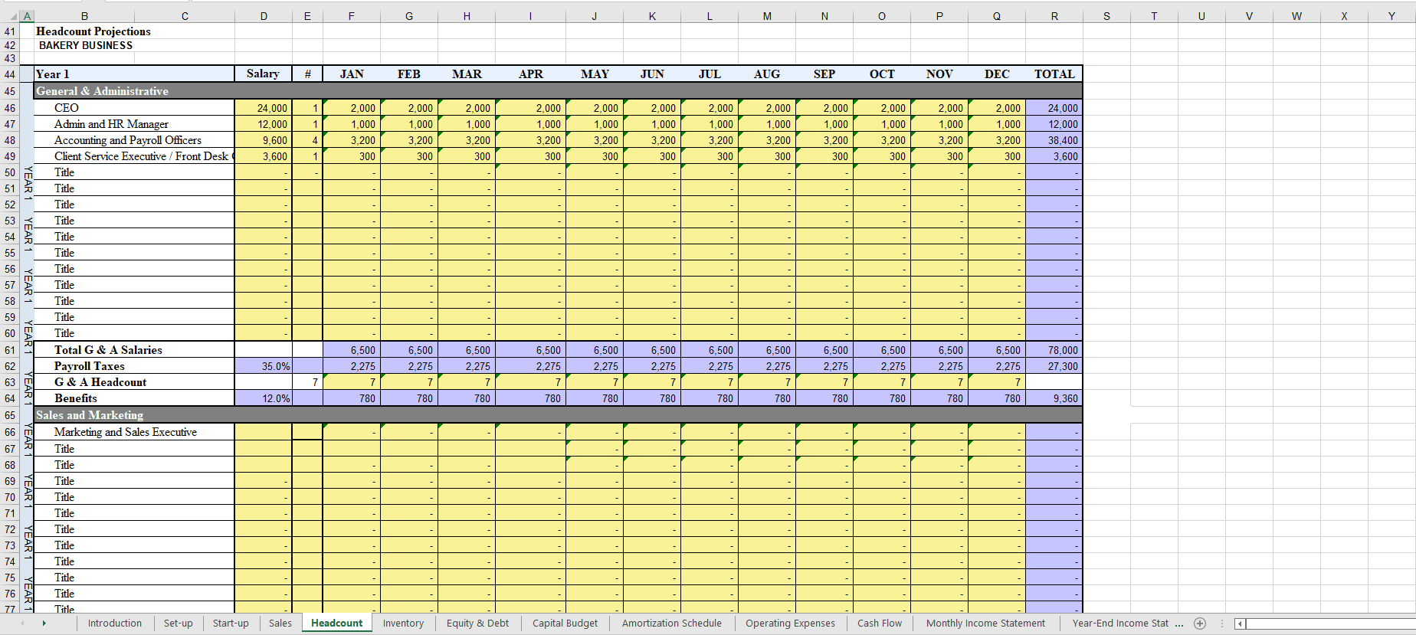Click the Sales and Marketing section header
Viewport: 1416px width, 635px height.
(x=90, y=415)
